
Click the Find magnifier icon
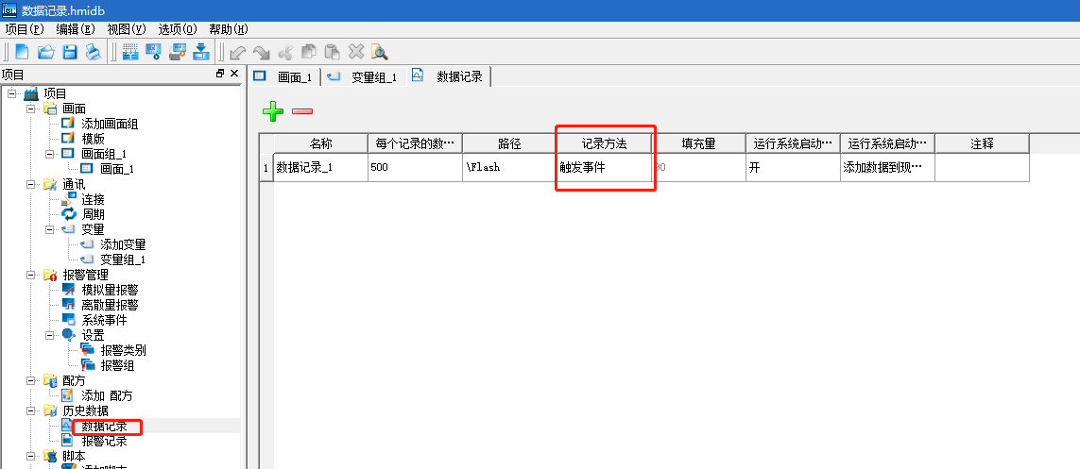pyautogui.click(x=379, y=52)
